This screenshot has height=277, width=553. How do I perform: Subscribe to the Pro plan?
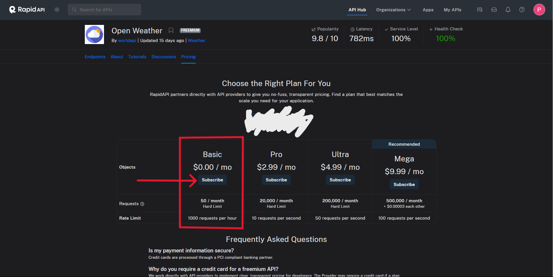coord(276,180)
